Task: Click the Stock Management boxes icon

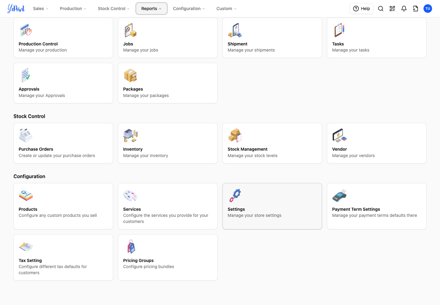Action: tap(235, 135)
